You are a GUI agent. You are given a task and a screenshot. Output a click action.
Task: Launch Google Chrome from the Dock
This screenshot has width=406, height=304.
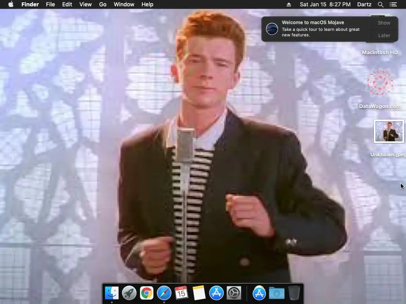[147, 293]
